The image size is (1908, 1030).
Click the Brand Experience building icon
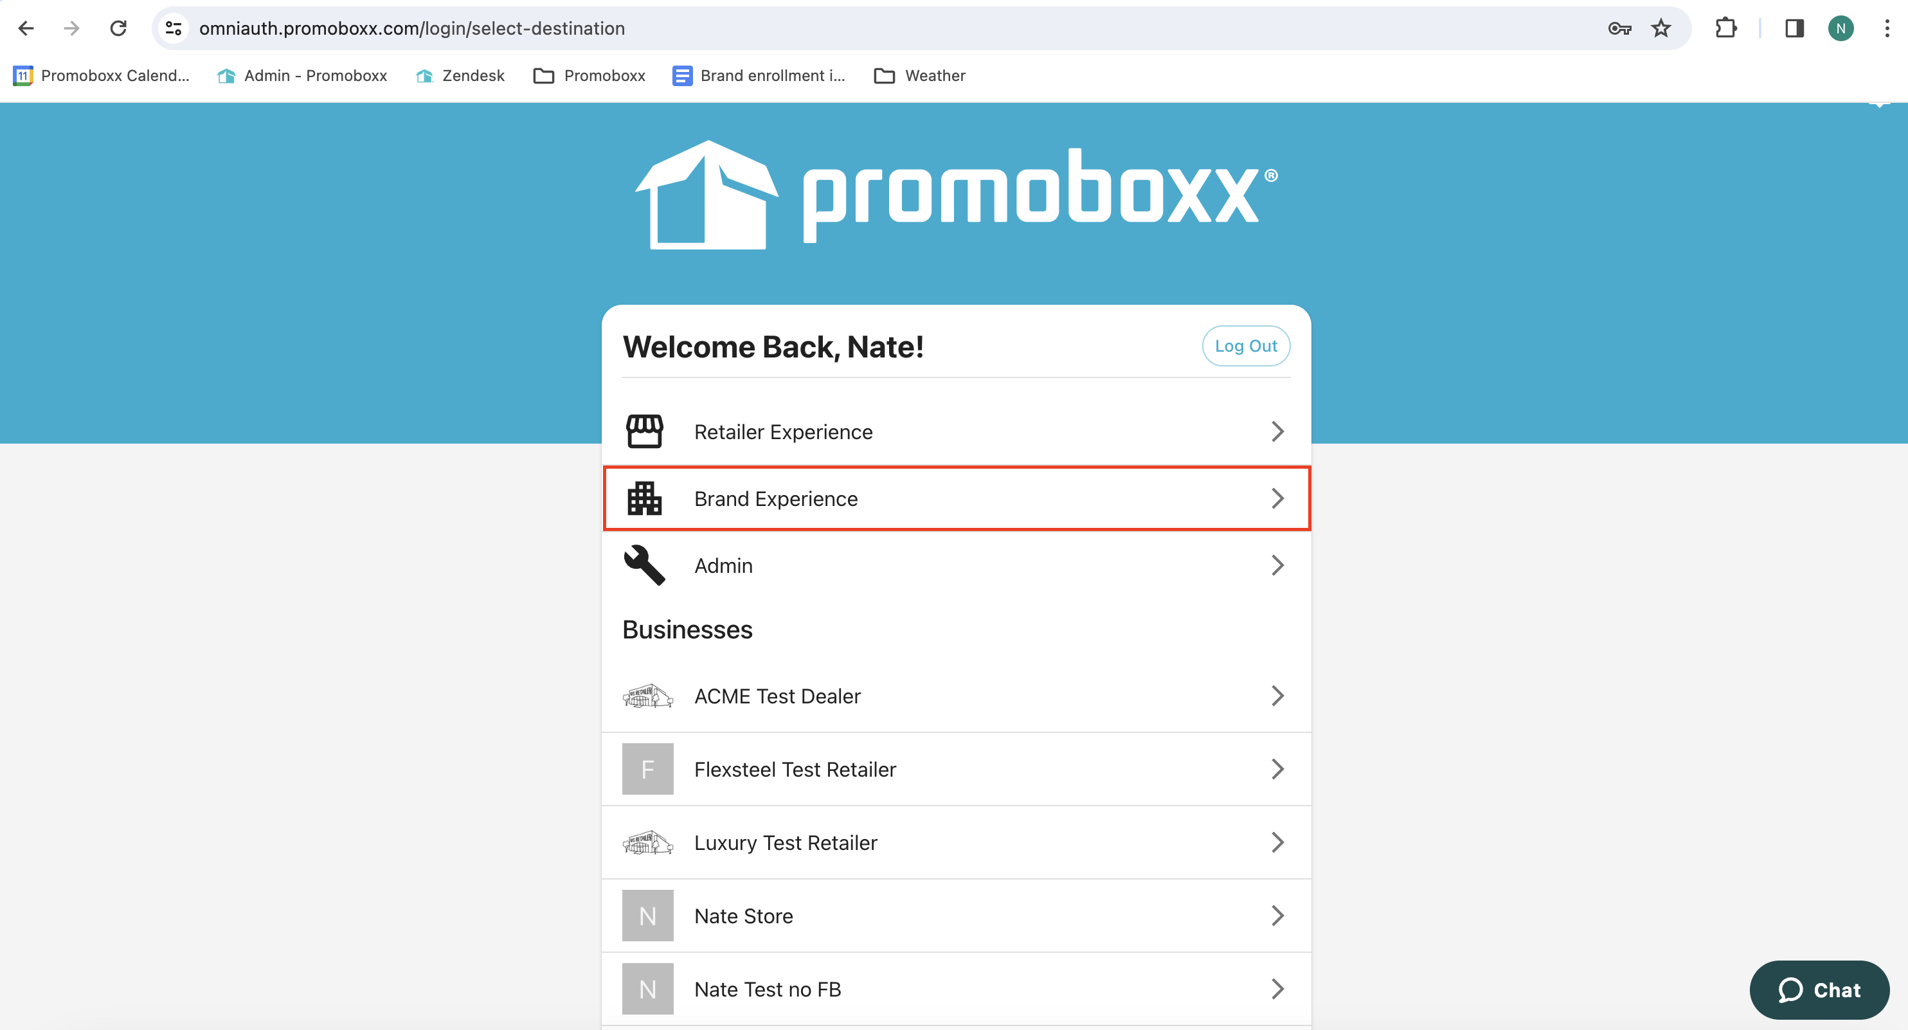(x=644, y=499)
